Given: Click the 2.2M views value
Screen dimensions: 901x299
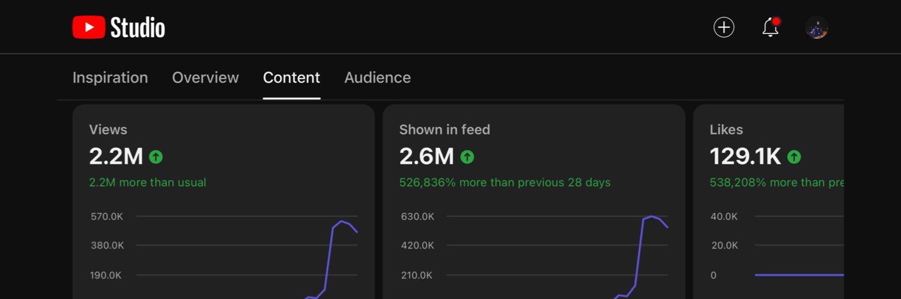Looking at the screenshot, I should click(116, 157).
